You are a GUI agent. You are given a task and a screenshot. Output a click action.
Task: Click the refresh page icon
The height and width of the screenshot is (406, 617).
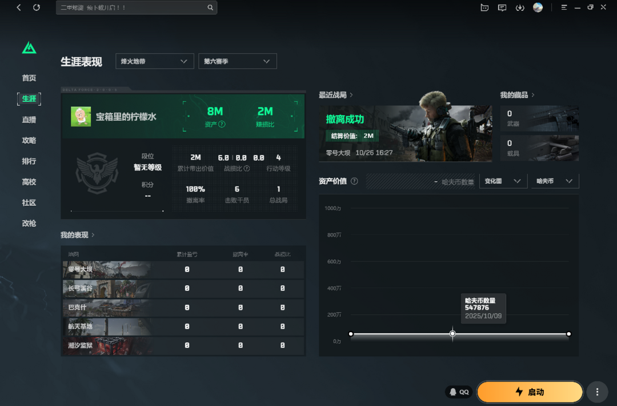(37, 7)
